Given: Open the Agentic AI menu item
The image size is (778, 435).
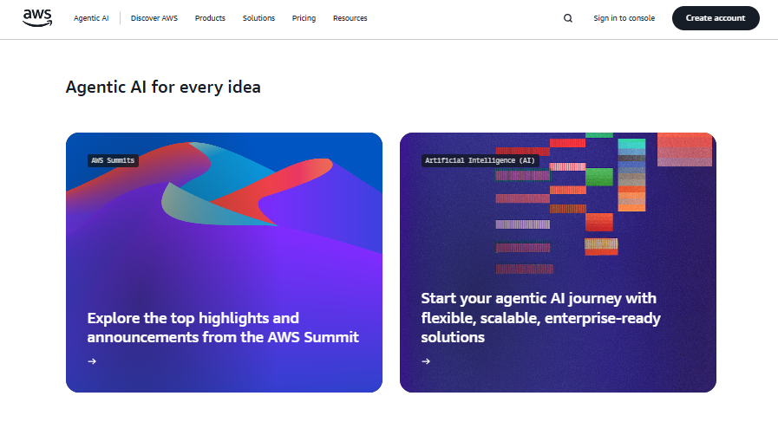Looking at the screenshot, I should pyautogui.click(x=91, y=18).
